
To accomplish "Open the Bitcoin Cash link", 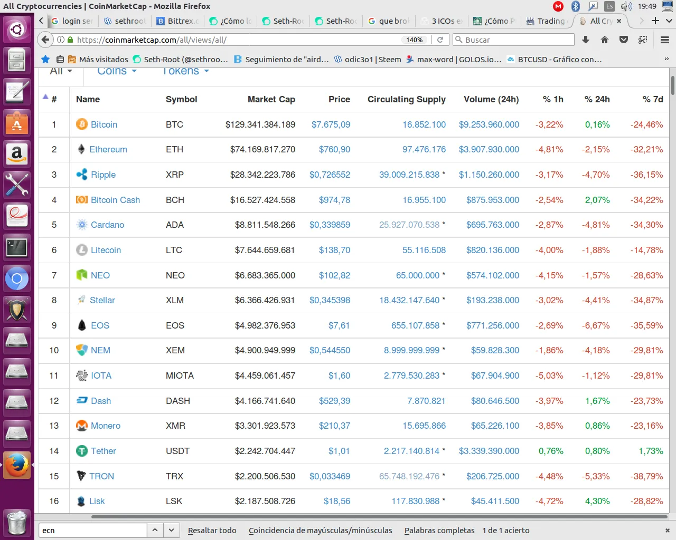I will (x=115, y=200).
